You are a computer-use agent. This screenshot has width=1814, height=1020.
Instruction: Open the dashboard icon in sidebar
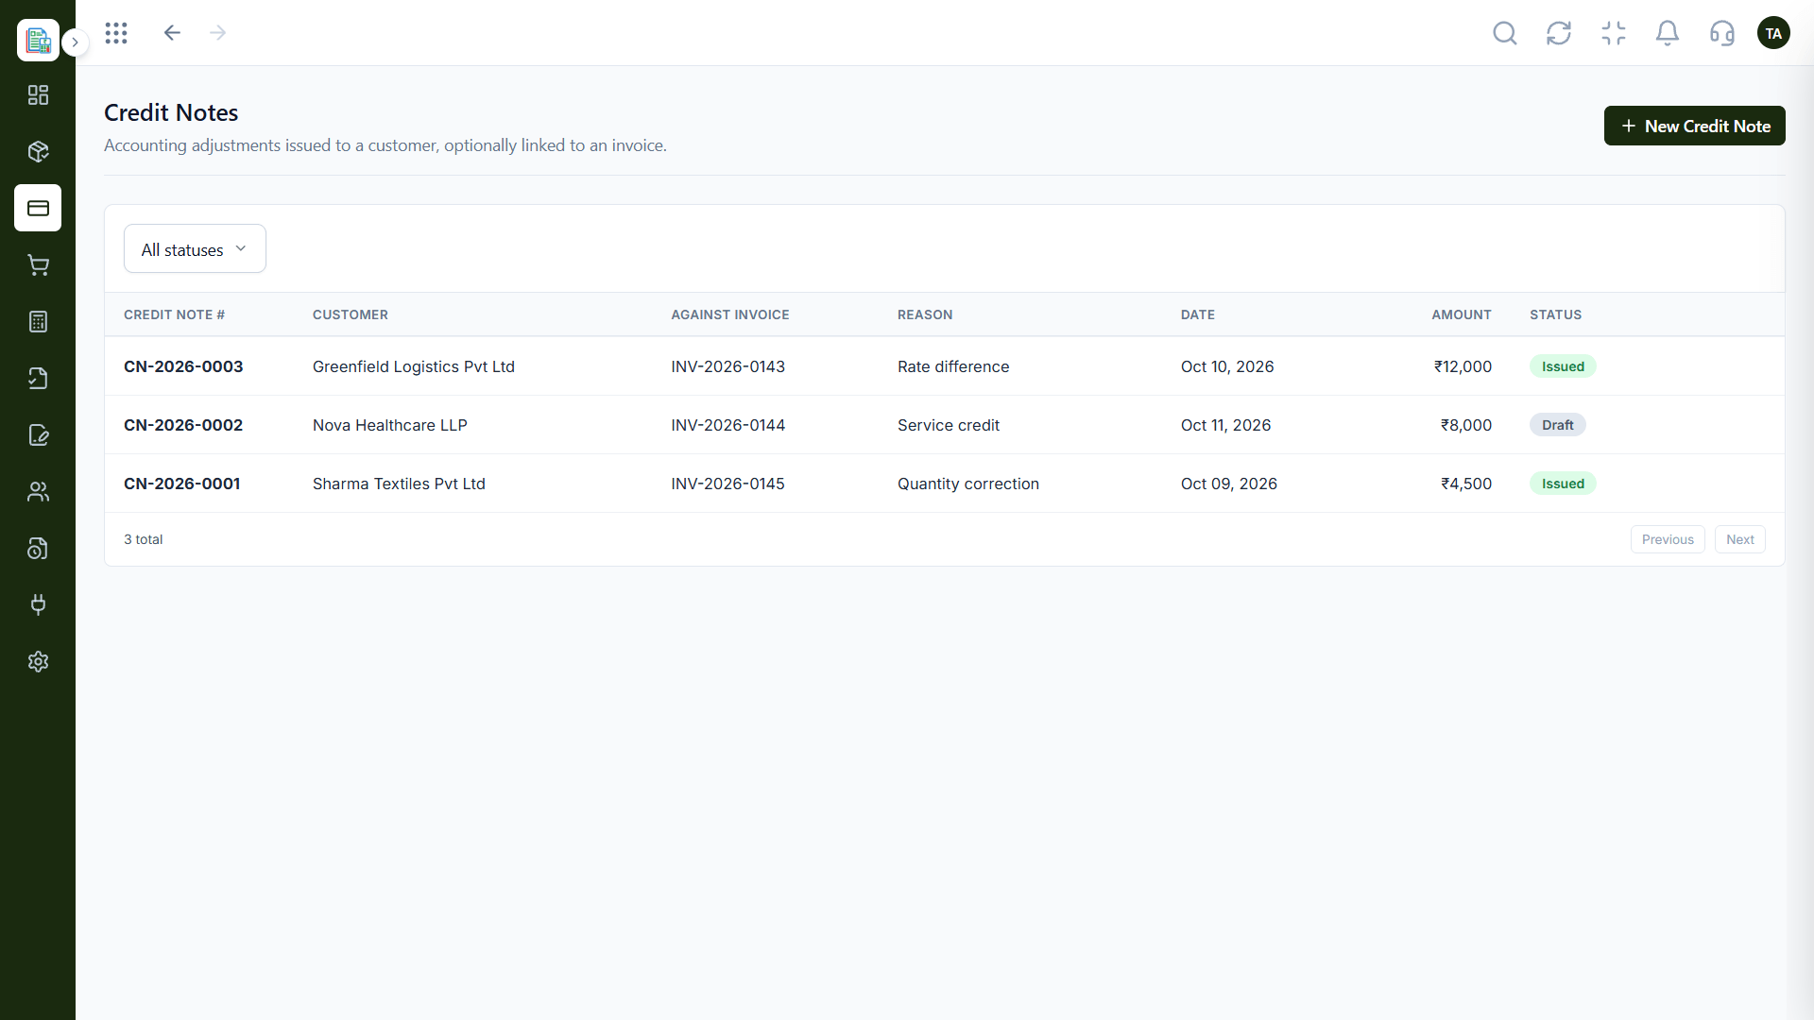38,94
